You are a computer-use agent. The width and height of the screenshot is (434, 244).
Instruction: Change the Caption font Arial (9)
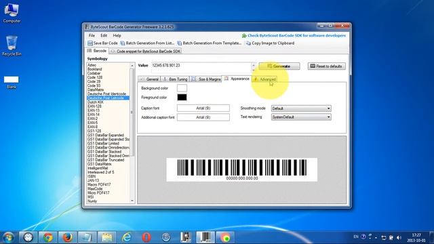point(203,108)
